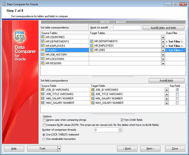The image size is (189, 155).
Task: Enable Key Field checkbox for MIN_SALARY
Action: pos(177,98)
